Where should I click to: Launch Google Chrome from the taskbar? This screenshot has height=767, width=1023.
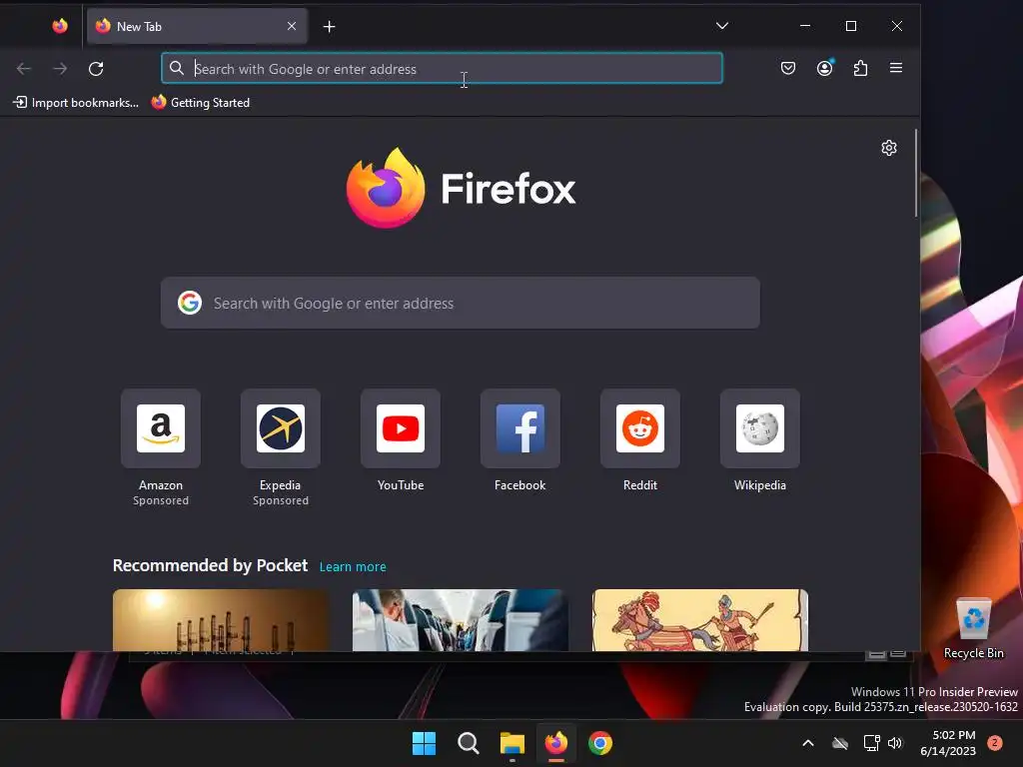(x=600, y=743)
